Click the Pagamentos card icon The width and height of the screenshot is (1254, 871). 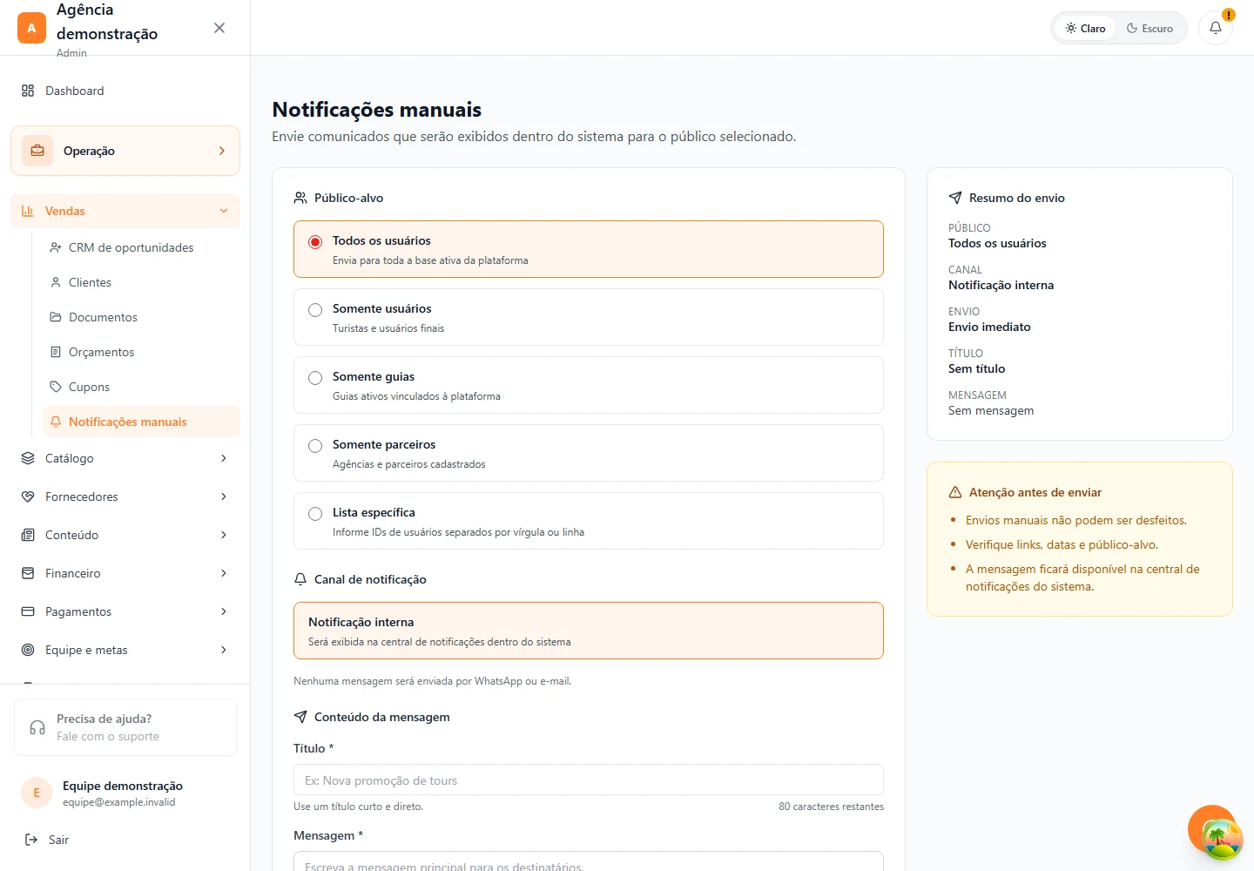[x=28, y=611]
